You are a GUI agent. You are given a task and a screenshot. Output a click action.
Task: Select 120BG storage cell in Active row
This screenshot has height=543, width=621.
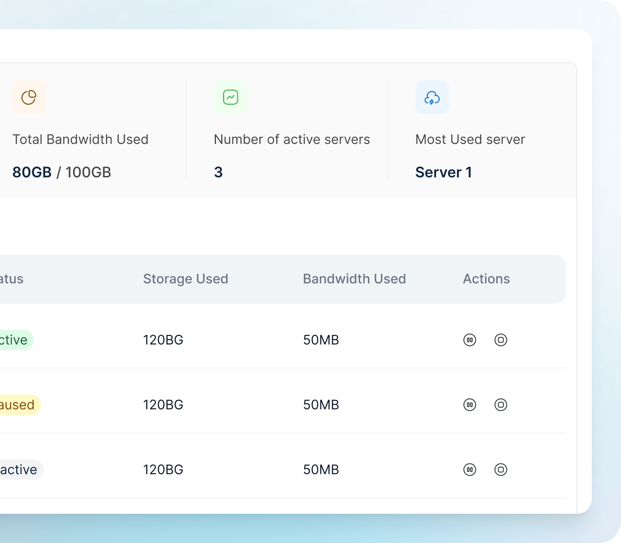pyautogui.click(x=163, y=340)
